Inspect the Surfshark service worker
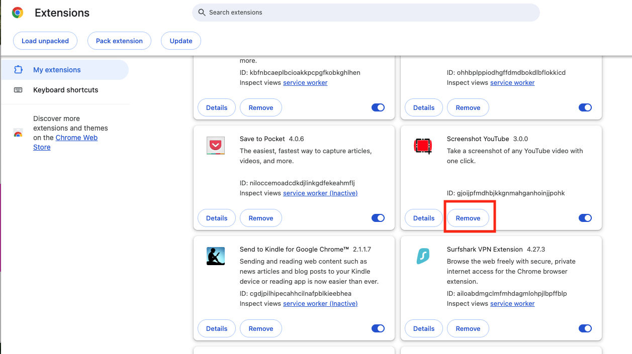The width and height of the screenshot is (632, 354). [x=512, y=303]
